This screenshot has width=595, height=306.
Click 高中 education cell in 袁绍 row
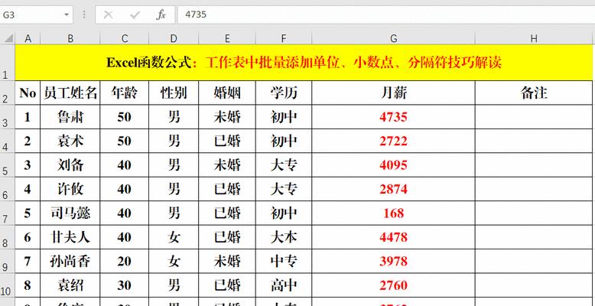coord(284,285)
